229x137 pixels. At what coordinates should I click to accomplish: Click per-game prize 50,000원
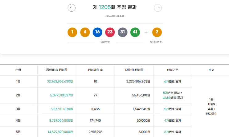[143, 120]
